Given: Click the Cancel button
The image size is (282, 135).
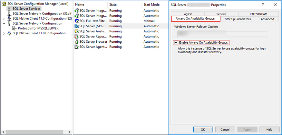Looking at the screenshot, I should (225, 130).
